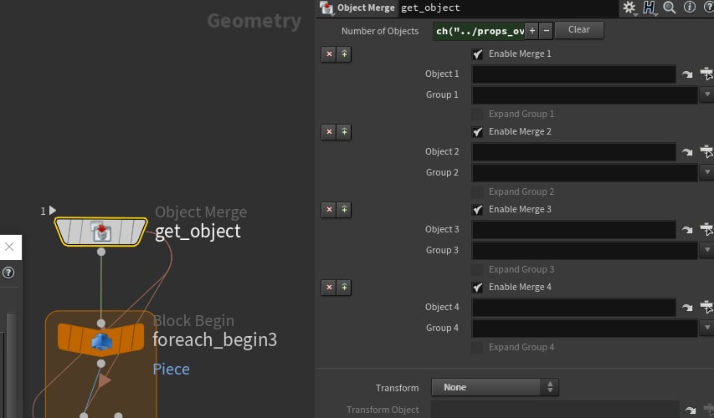This screenshot has width=714, height=418.
Task: Expand Group 3 dropdown arrow
Action: coord(707,250)
